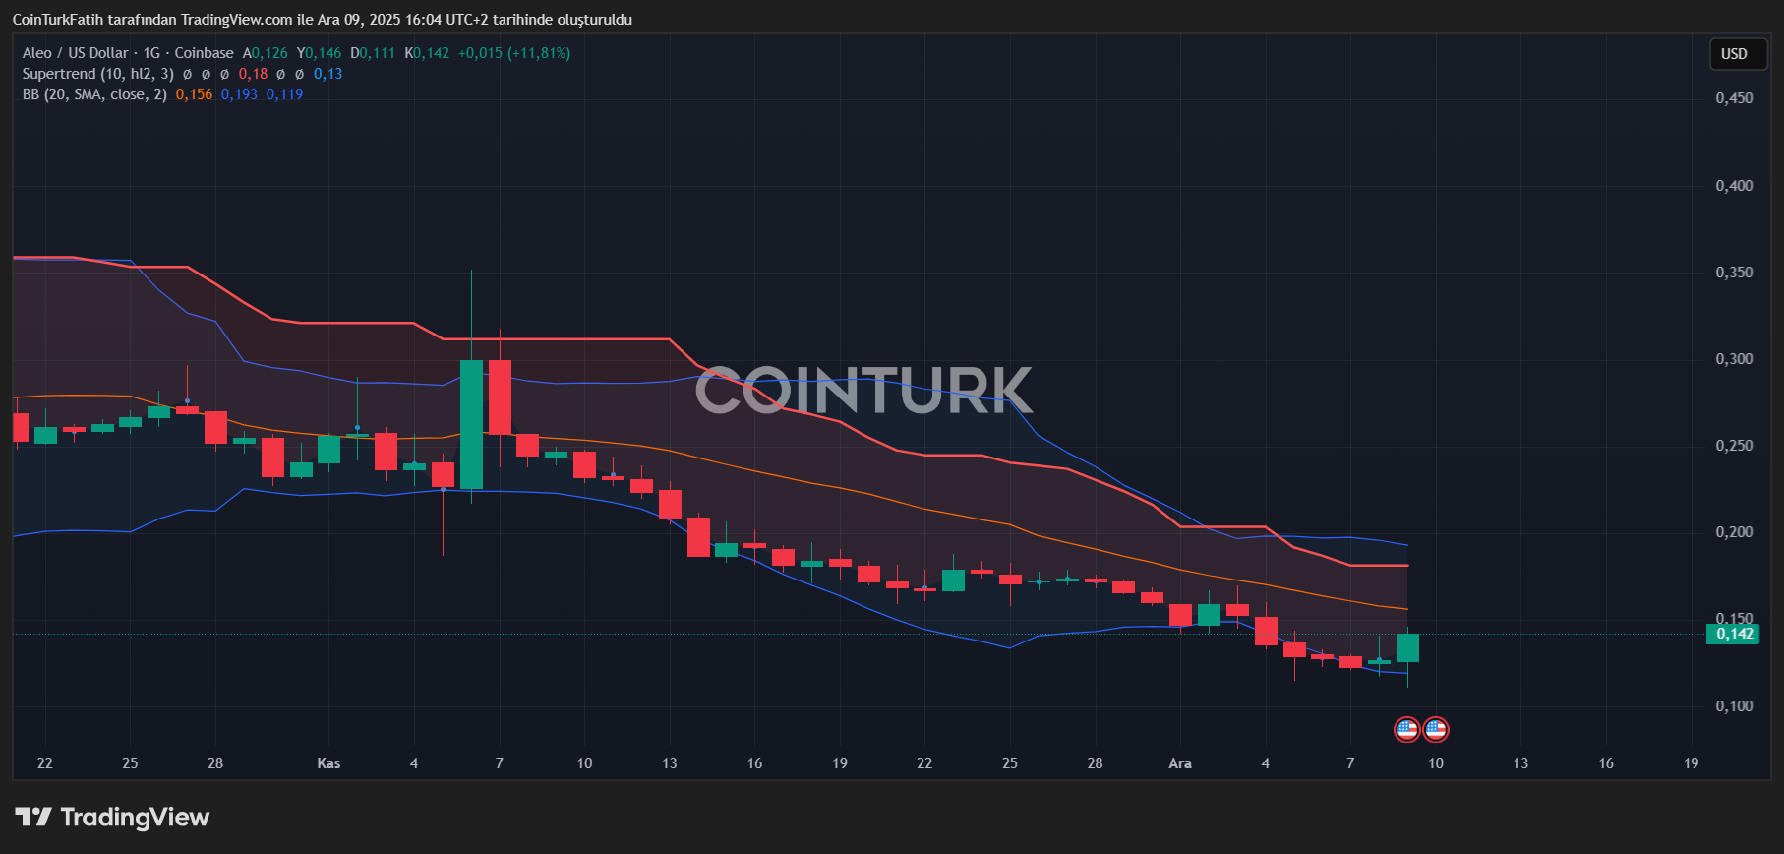This screenshot has height=854, width=1784.
Task: Click the left US flag economic event icon
Action: pyautogui.click(x=1407, y=729)
